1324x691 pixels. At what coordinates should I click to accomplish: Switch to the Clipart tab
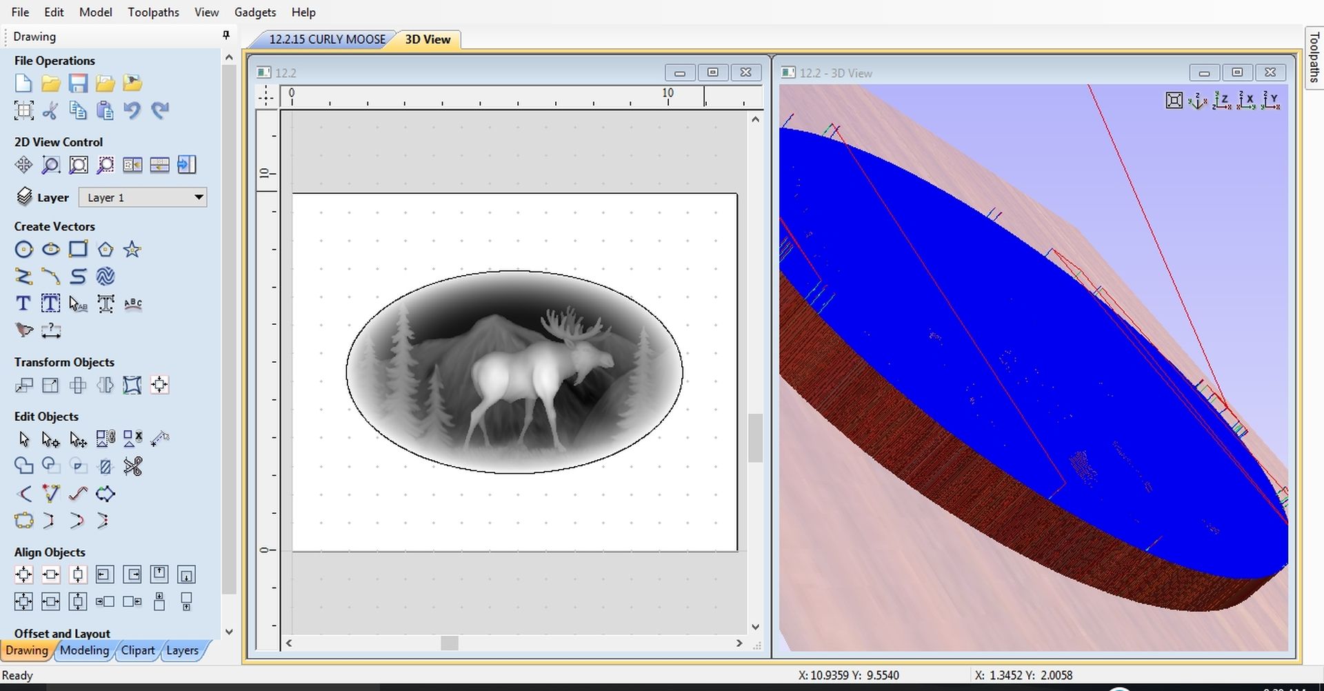pos(138,650)
